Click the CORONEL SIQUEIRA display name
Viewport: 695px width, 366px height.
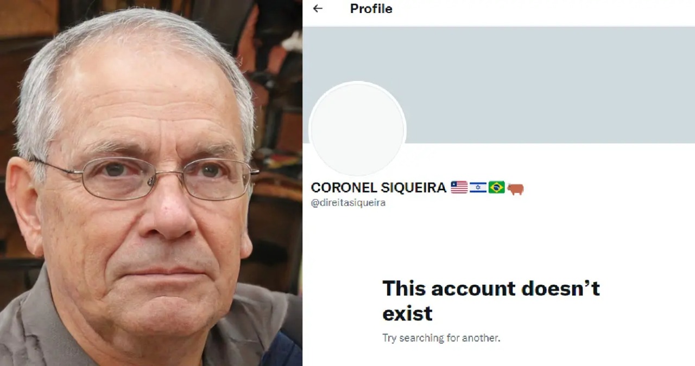pos(378,188)
